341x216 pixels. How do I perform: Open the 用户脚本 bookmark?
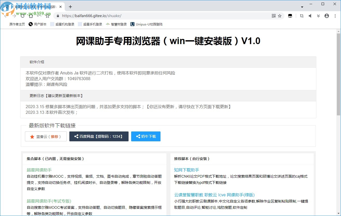[39, 24]
